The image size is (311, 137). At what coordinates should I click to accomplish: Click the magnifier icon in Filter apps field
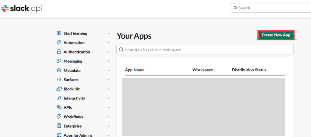tap(121, 50)
